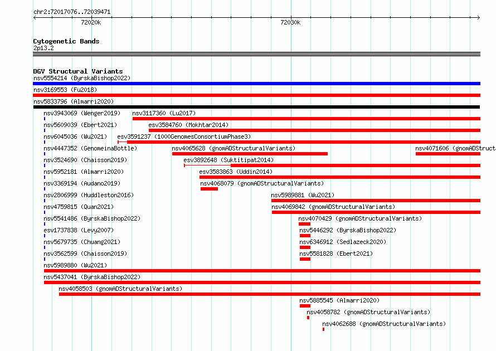Image resolution: width=496 pixels, height=351 pixels.
Task: Select nsv4447352 (GenomeinaBottle) entry
Action: click(90, 148)
